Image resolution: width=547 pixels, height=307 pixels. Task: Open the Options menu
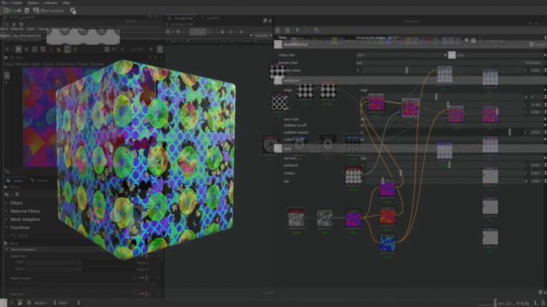coord(33,3)
